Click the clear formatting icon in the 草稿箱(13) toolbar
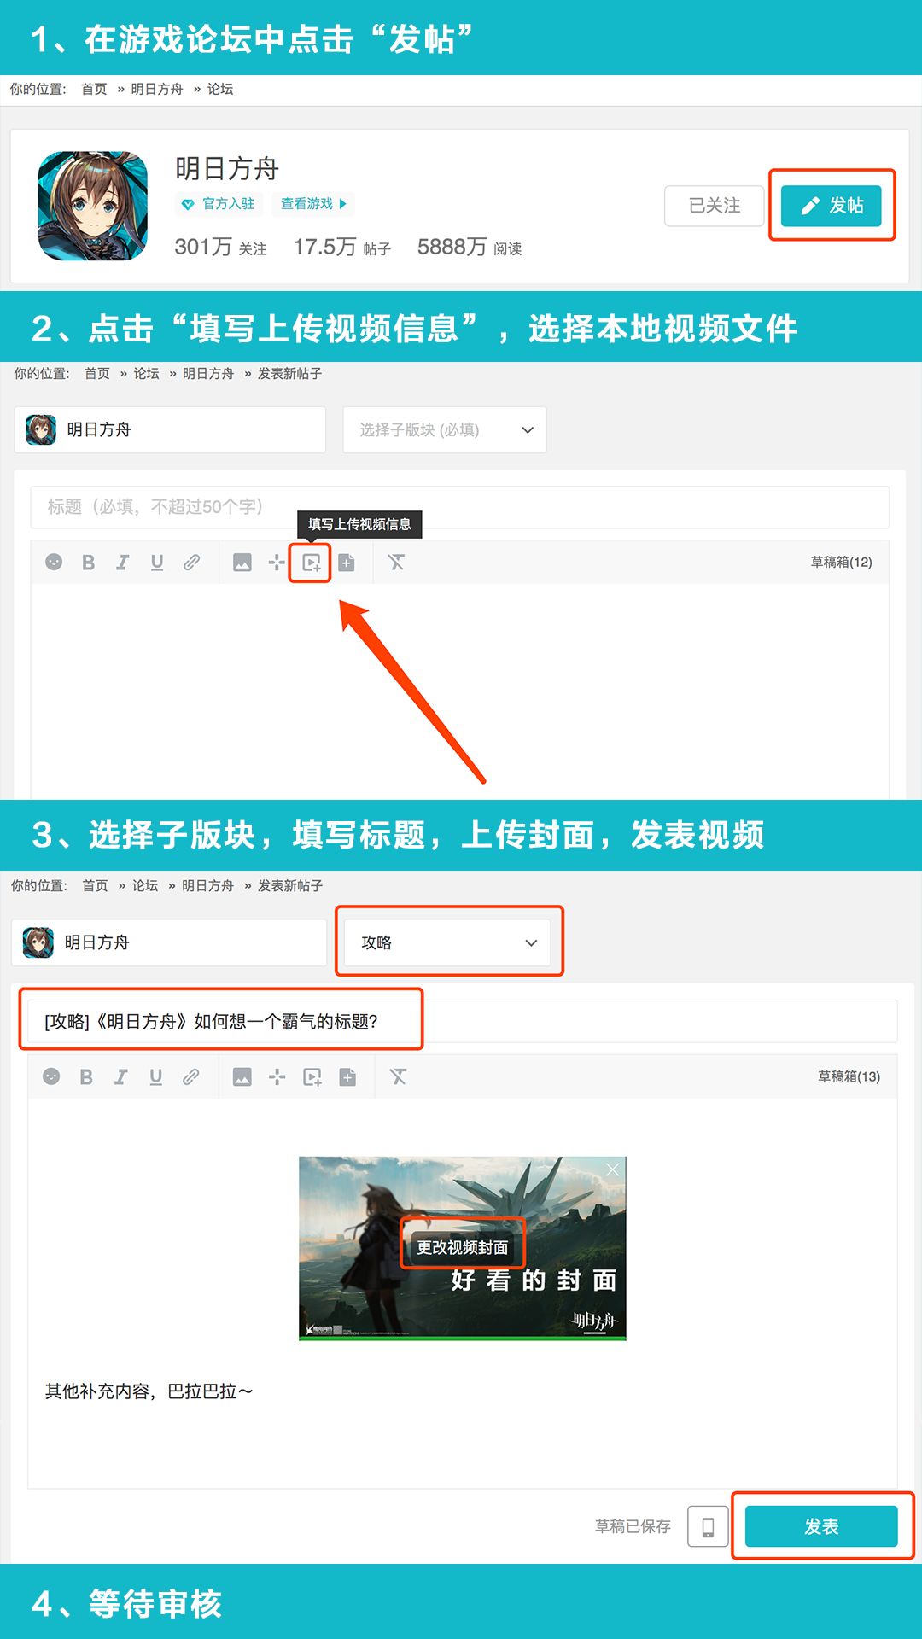922x1639 pixels. click(x=398, y=1076)
